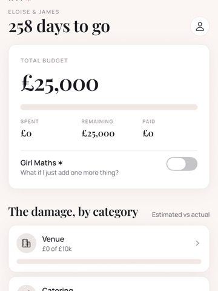Click the Girl Maths label text

[38, 162]
